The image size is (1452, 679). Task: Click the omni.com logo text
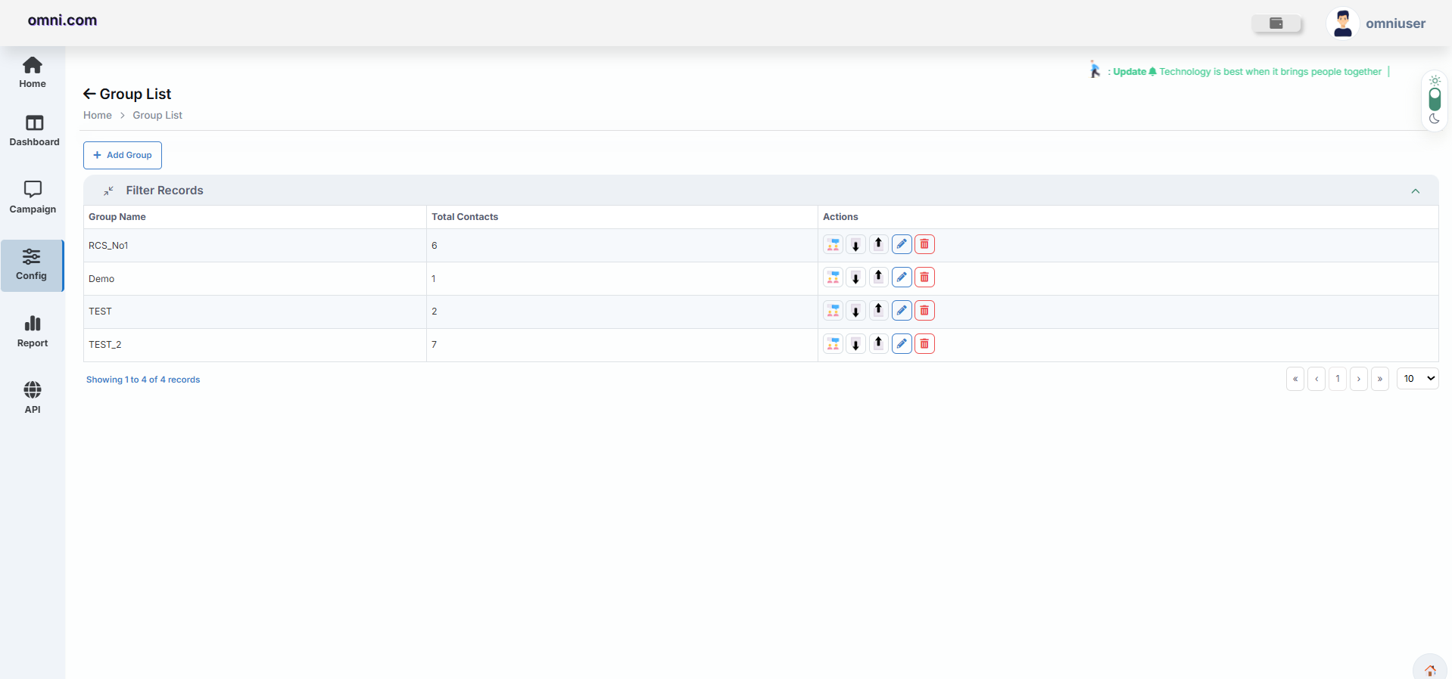click(x=62, y=20)
